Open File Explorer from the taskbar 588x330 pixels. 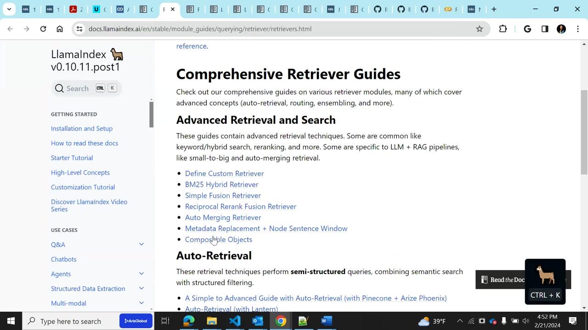point(212,321)
